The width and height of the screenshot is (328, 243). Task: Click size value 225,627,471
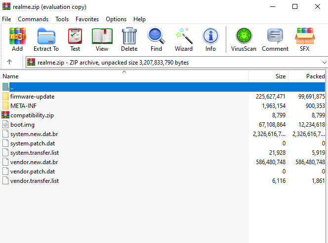click(270, 97)
